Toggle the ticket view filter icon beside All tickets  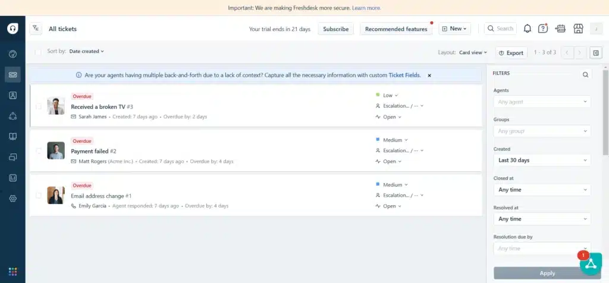click(x=36, y=29)
